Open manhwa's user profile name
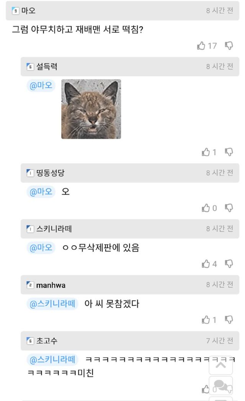 pyautogui.click(x=51, y=285)
